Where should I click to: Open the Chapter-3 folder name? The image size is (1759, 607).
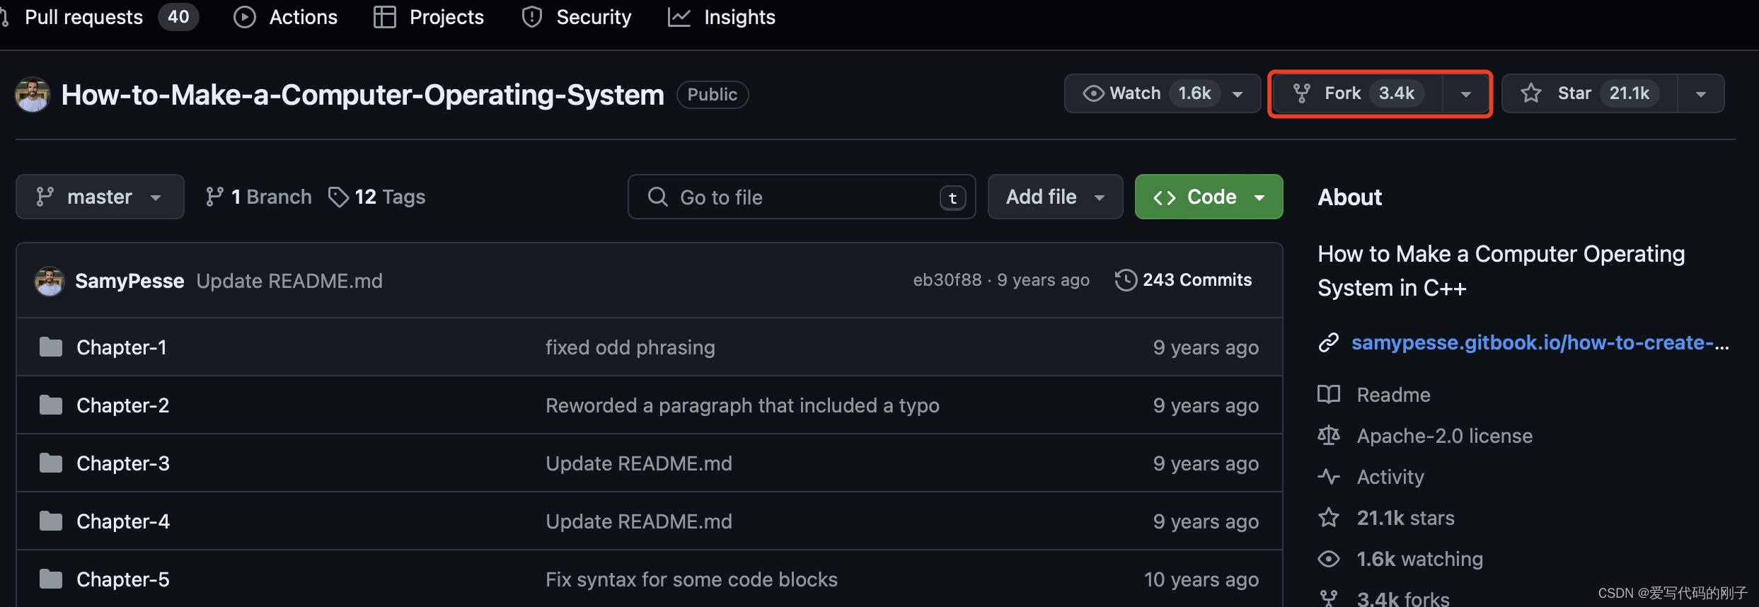click(123, 463)
